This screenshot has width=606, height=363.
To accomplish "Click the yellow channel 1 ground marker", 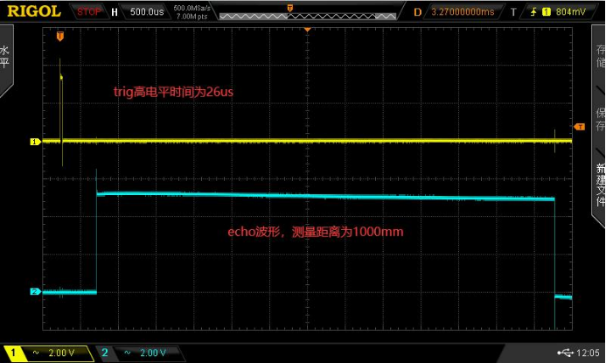I will 35,142.
